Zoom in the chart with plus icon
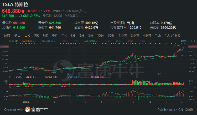 [x=195, y=41]
